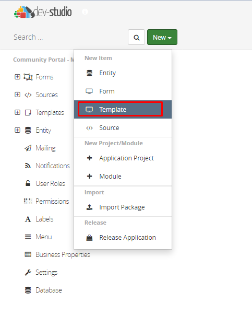This screenshot has width=252, height=327.
Task: Expand the Templates tree node
Action: pos(17,112)
